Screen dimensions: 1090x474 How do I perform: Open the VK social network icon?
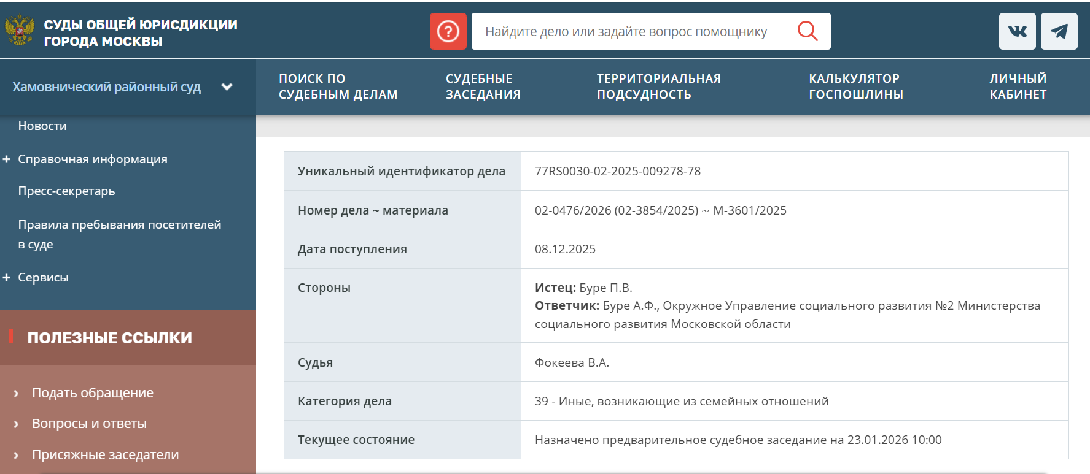point(1018,31)
